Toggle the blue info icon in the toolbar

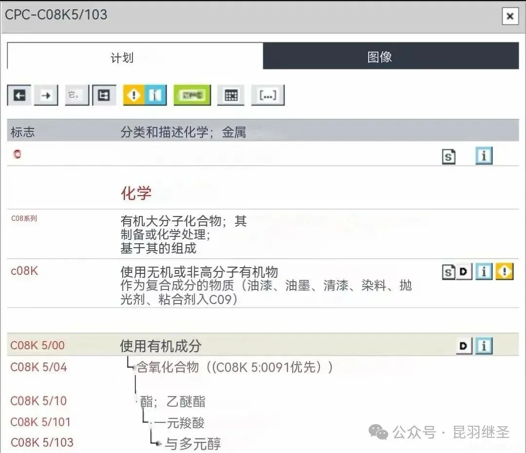coord(155,95)
